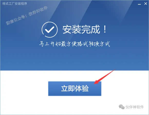Click the 格式工厂安装程序 window title
The image size is (149, 115).
point(15,4)
